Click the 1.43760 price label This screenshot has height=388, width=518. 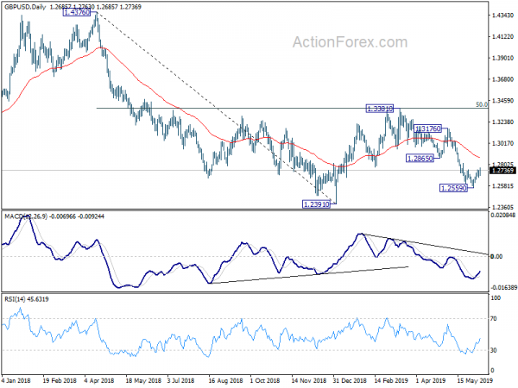[76, 13]
